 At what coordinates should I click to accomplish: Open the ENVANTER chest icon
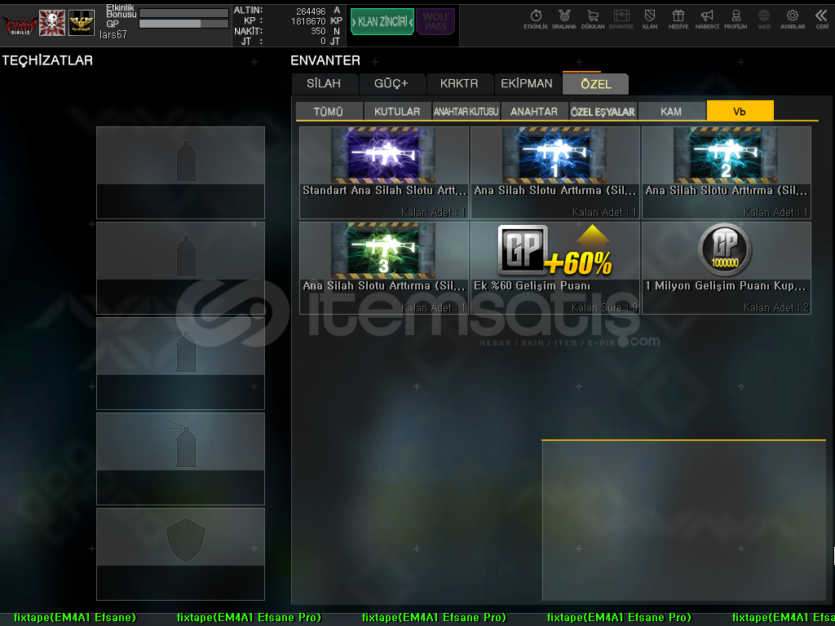click(621, 19)
